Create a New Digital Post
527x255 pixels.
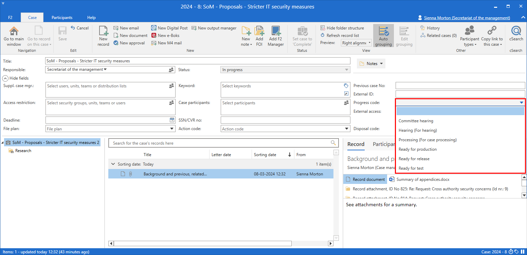coord(169,28)
